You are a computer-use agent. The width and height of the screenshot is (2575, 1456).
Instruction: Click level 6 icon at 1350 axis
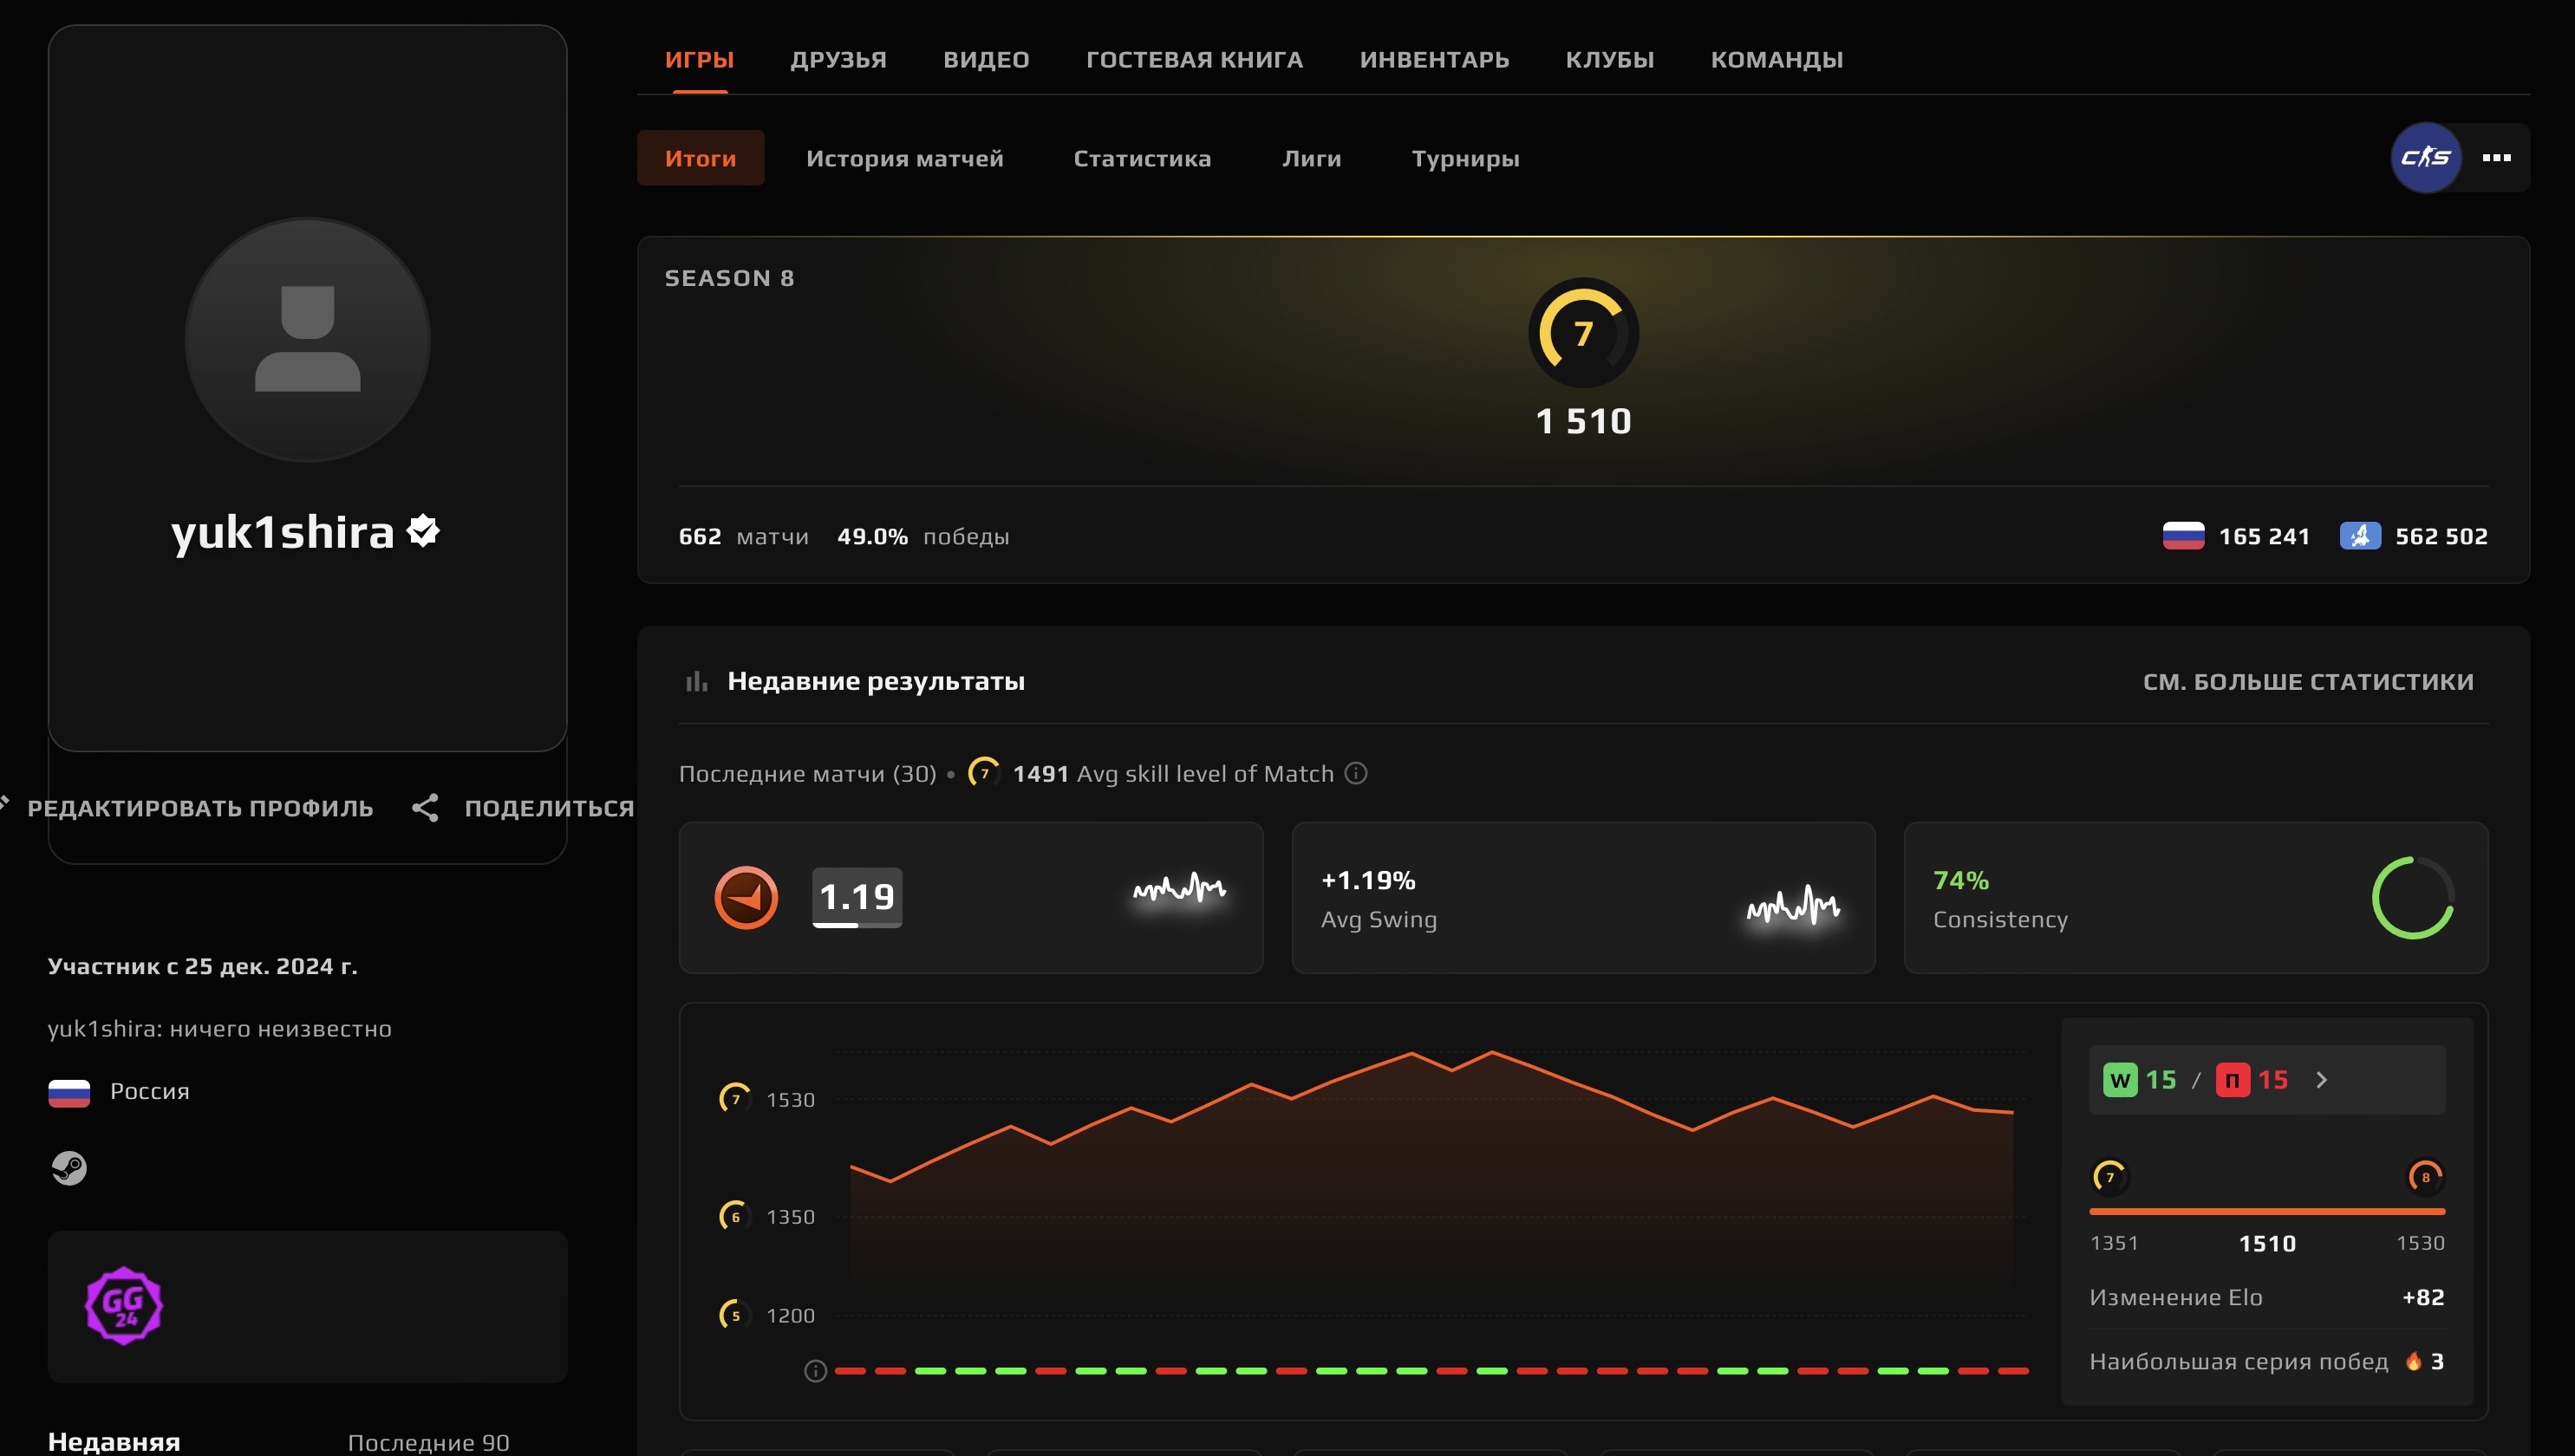click(735, 1216)
